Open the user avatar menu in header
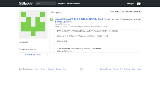Viewport: 160px width, 100px height. point(139,3)
